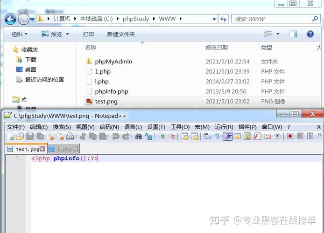Expand the address bar history dropdown

214,19
